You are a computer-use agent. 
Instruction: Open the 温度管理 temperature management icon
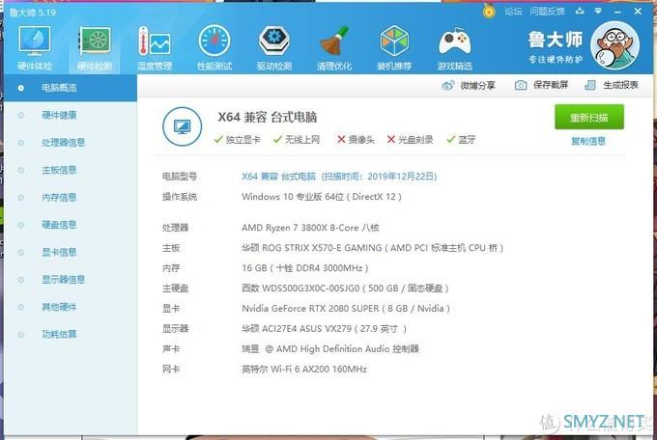155,47
